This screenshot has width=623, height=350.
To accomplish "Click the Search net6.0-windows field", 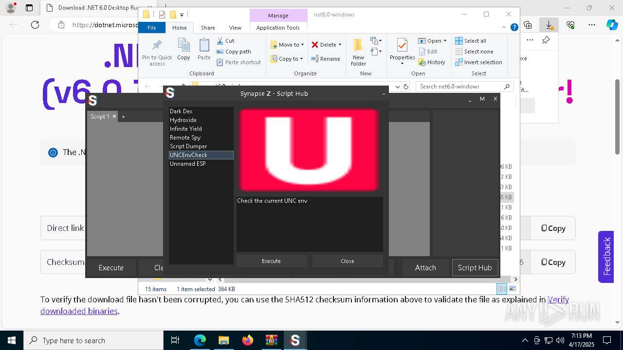I will click(465, 87).
